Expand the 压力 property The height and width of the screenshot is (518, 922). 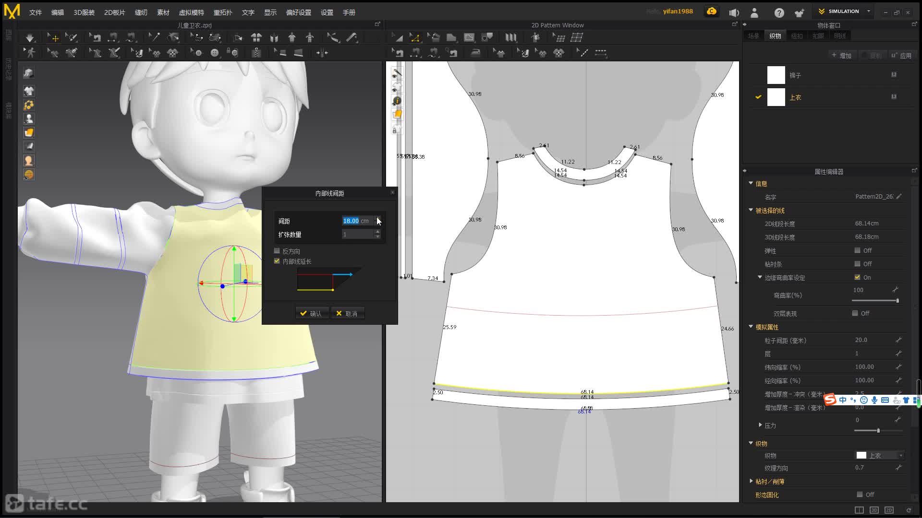(760, 425)
